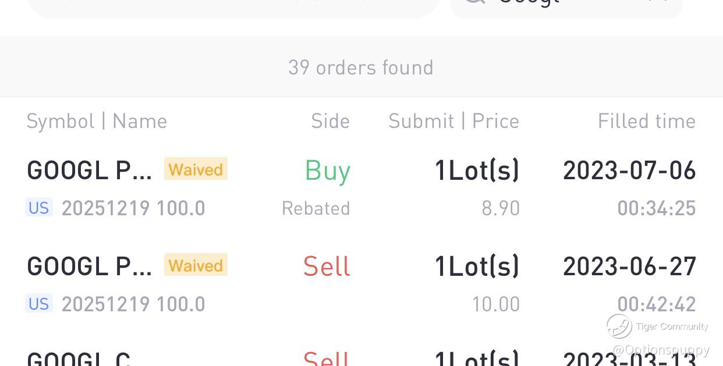723x366 pixels.
Task: Click the US market badge on the 2023-06-27 order
Action: (39, 304)
